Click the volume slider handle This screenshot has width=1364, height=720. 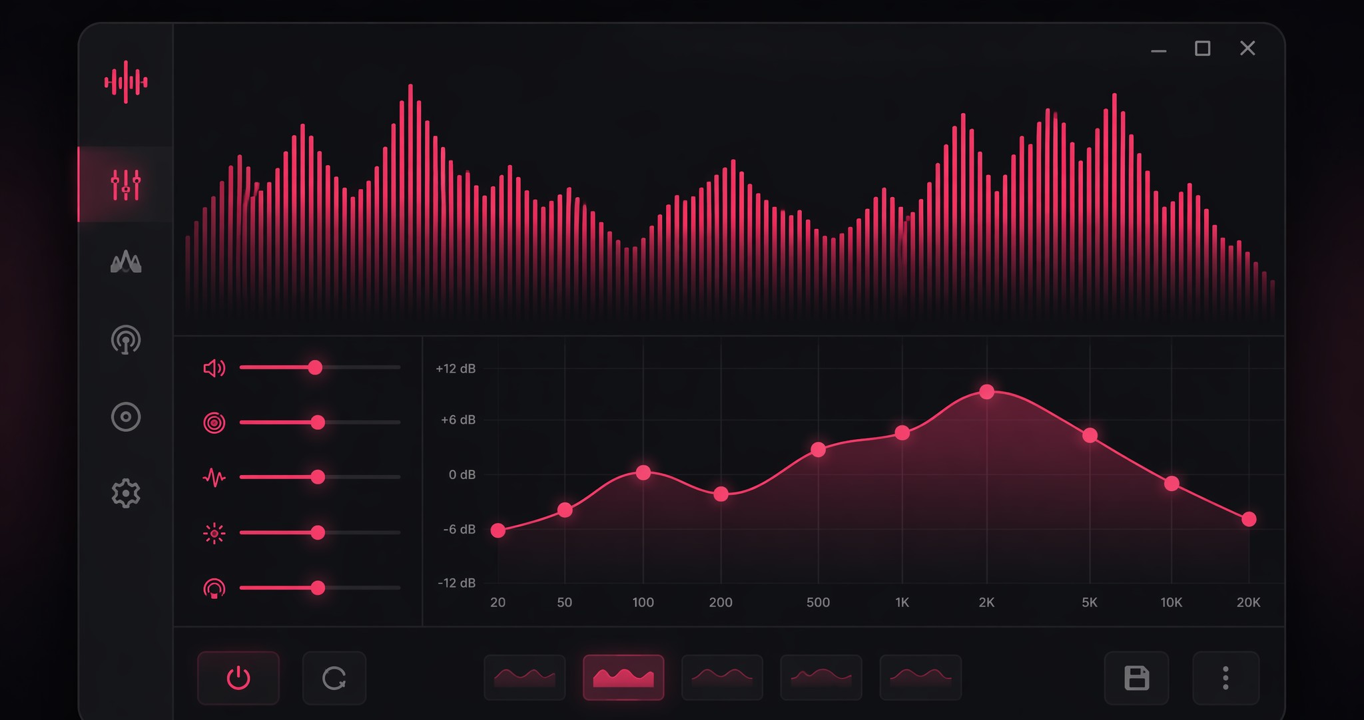[315, 367]
